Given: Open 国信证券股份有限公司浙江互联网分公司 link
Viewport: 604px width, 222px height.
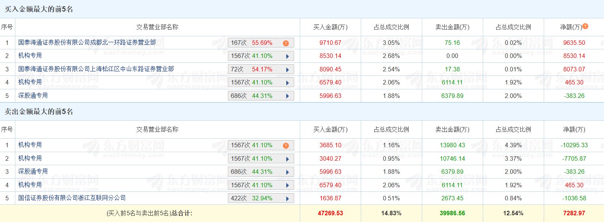Looking at the screenshot, I should tap(72, 198).
